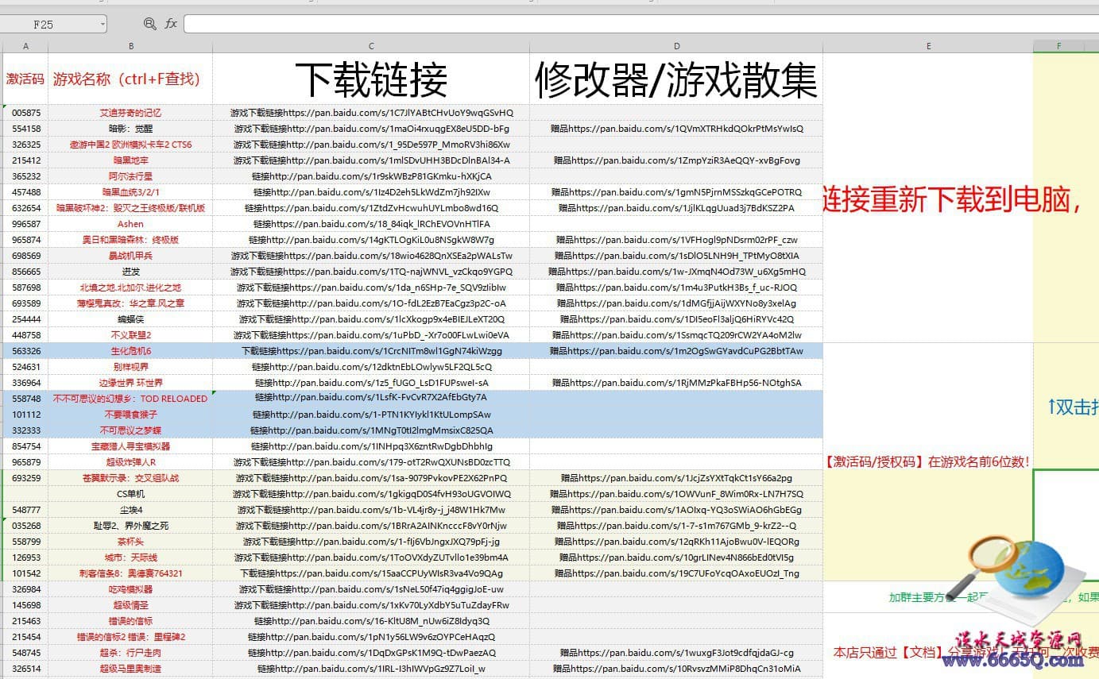
Task: Select game name cell 暗影：觉醒
Action: pyautogui.click(x=130, y=129)
